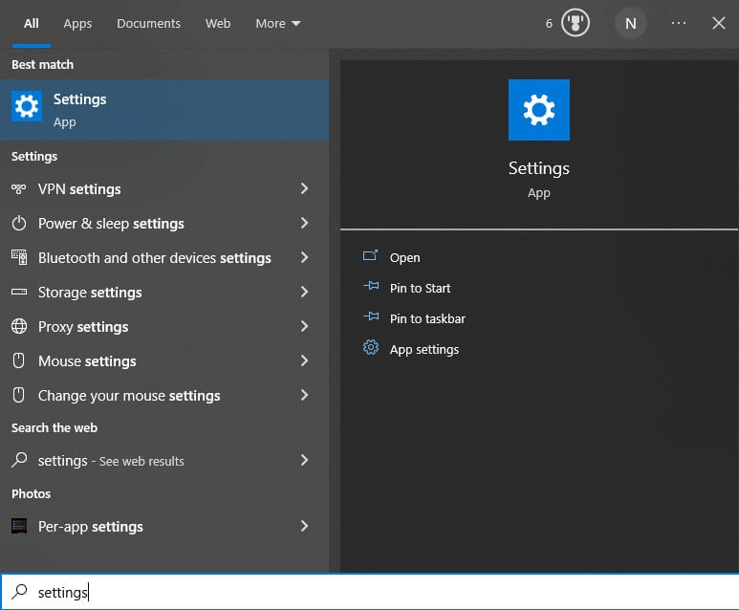739x610 pixels.
Task: Expand the More dropdown filter
Action: point(278,23)
